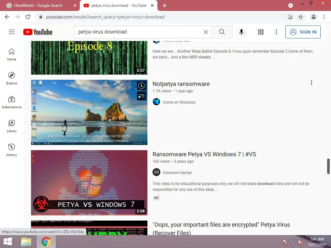The image size is (331, 248).
Task: Bookmark this page with the star
Action: click(301, 17)
